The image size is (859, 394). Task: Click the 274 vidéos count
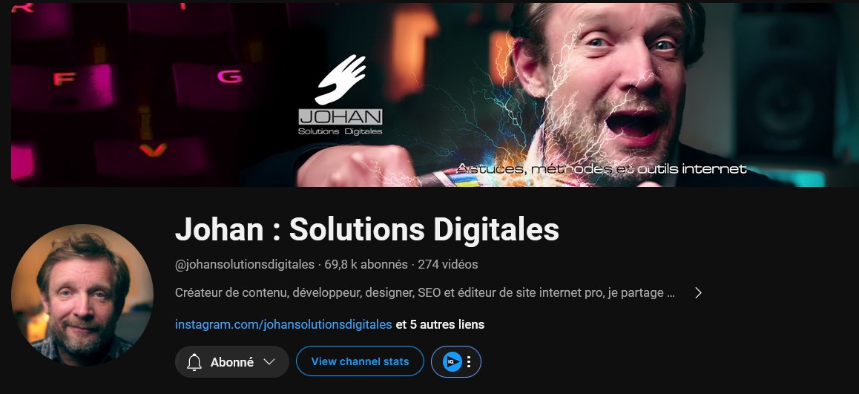click(447, 265)
